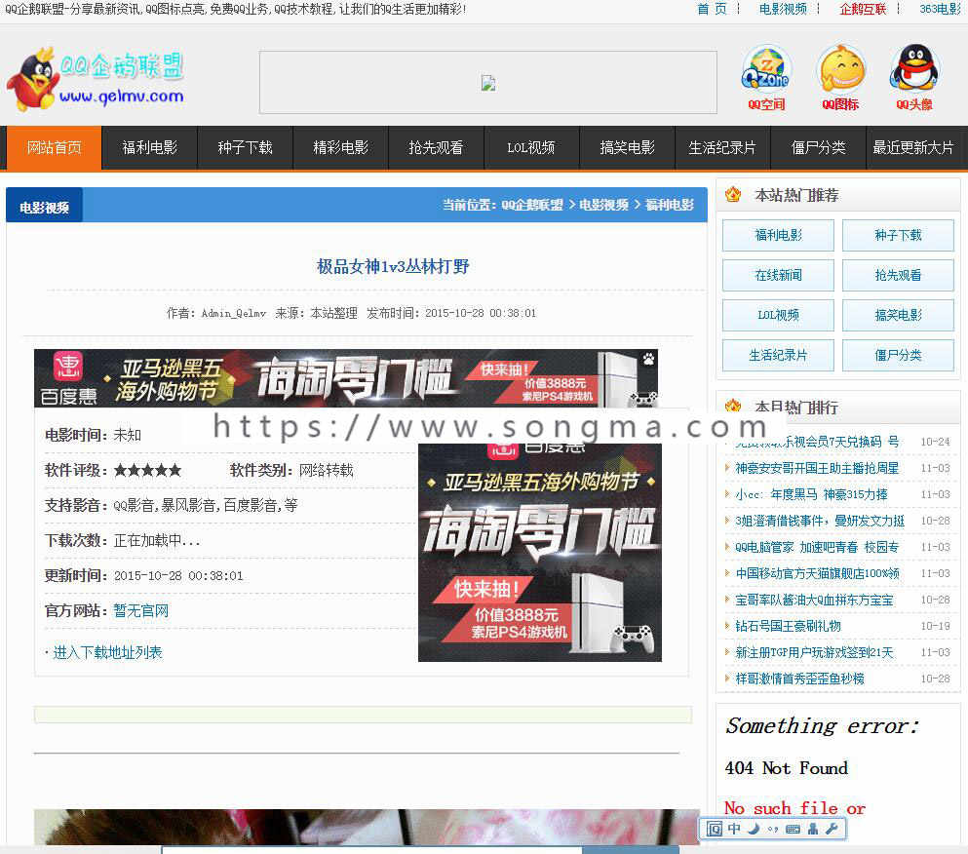Click the 电影视频 link in top bar
Image resolution: width=968 pixels, height=854 pixels.
click(783, 9)
